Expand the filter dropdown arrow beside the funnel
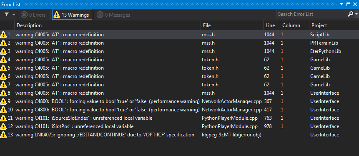359x156 pixels. coord(13,15)
